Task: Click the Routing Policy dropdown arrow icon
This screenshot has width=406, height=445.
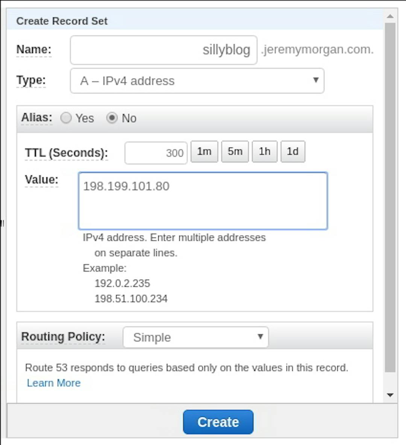Action: tap(260, 337)
